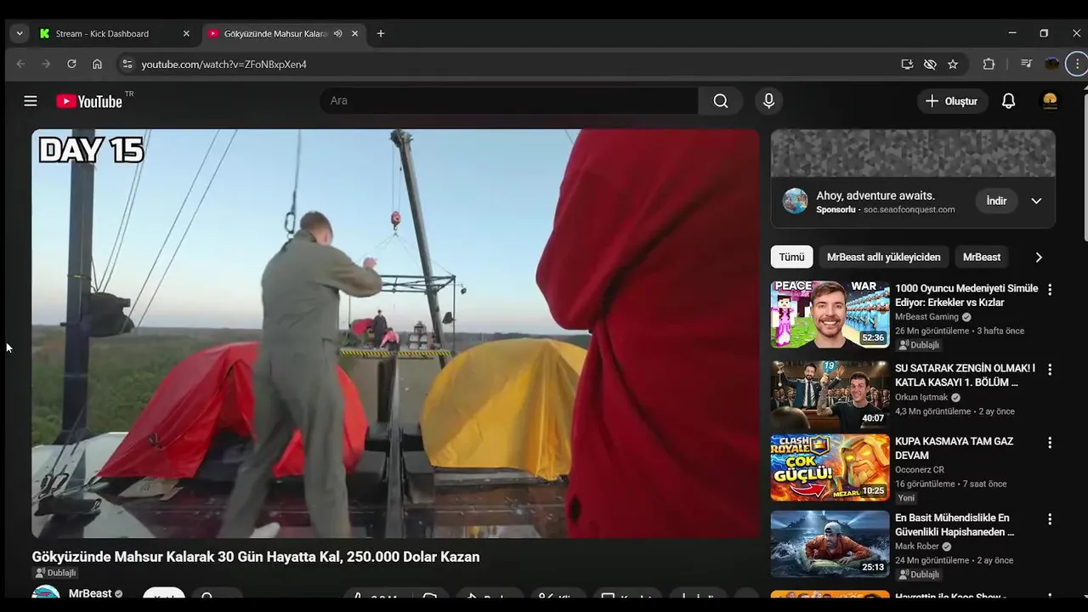Open options menu for 1000 Oyuncu Medeniyeti video
Image resolution: width=1088 pixels, height=612 pixels.
tap(1050, 289)
